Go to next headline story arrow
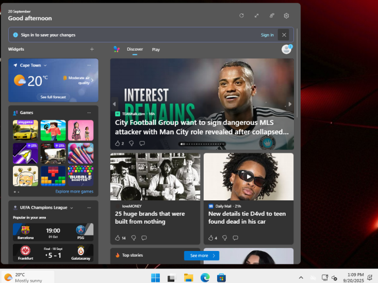The width and height of the screenshot is (378, 283). pyautogui.click(x=290, y=104)
